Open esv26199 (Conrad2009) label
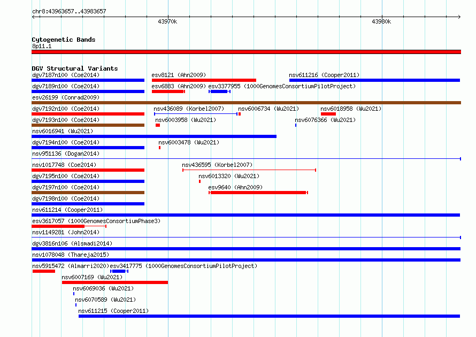Screen dimensions: 476x337 pos(66,97)
